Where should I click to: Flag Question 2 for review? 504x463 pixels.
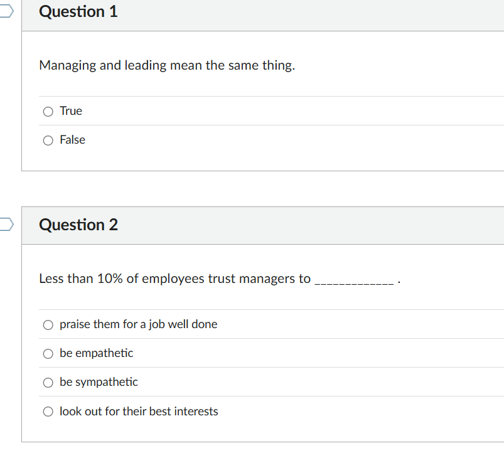tap(5, 223)
